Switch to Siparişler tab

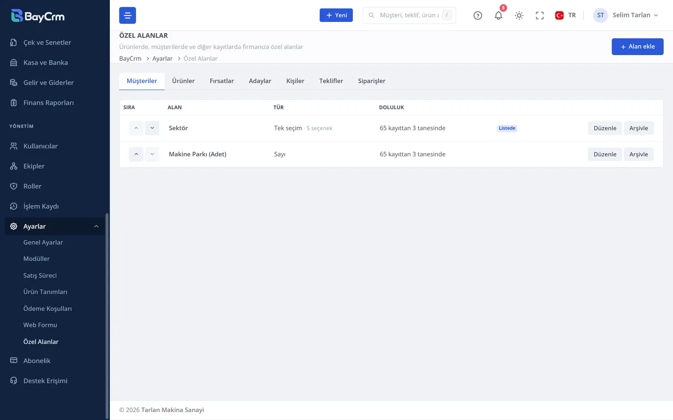click(372, 81)
